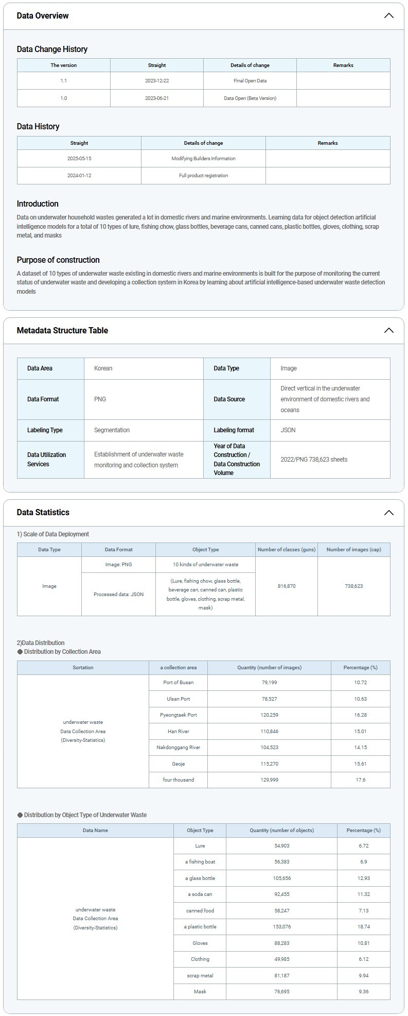The width and height of the screenshot is (408, 1016).
Task: Select the Han River collection area cell
Action: pos(178,731)
